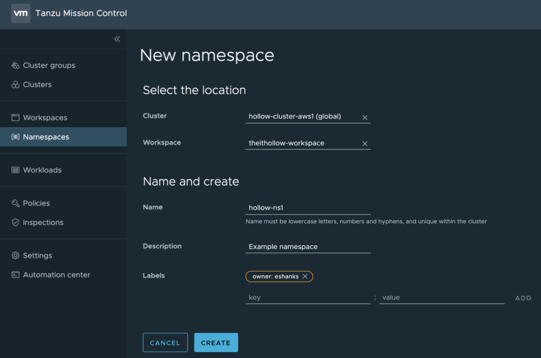Click the Policies wrench icon
Screen dimensions: 541x358
(x=15, y=203)
